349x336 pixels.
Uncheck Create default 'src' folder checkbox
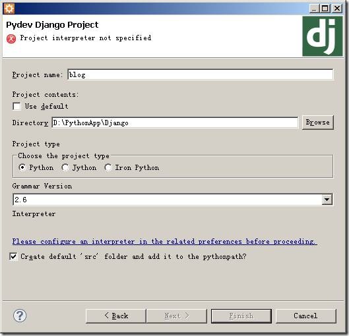13,256
